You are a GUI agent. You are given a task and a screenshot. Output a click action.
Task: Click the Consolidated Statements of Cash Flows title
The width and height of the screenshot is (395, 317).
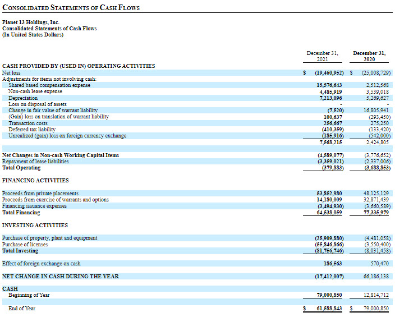coord(71,8)
